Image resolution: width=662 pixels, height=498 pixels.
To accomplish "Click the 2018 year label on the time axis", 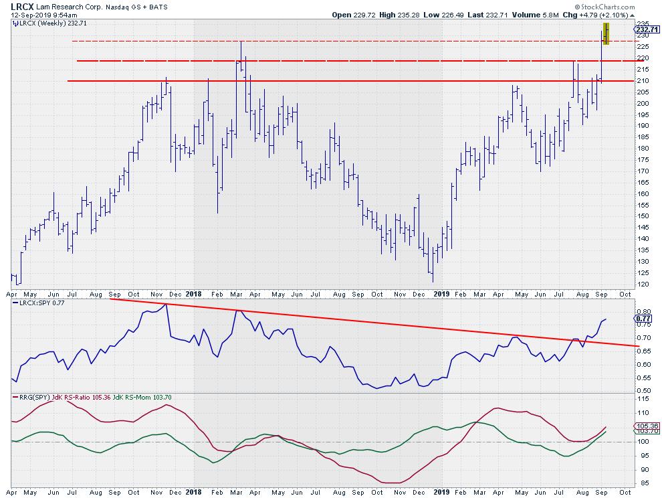I will click(x=194, y=294).
